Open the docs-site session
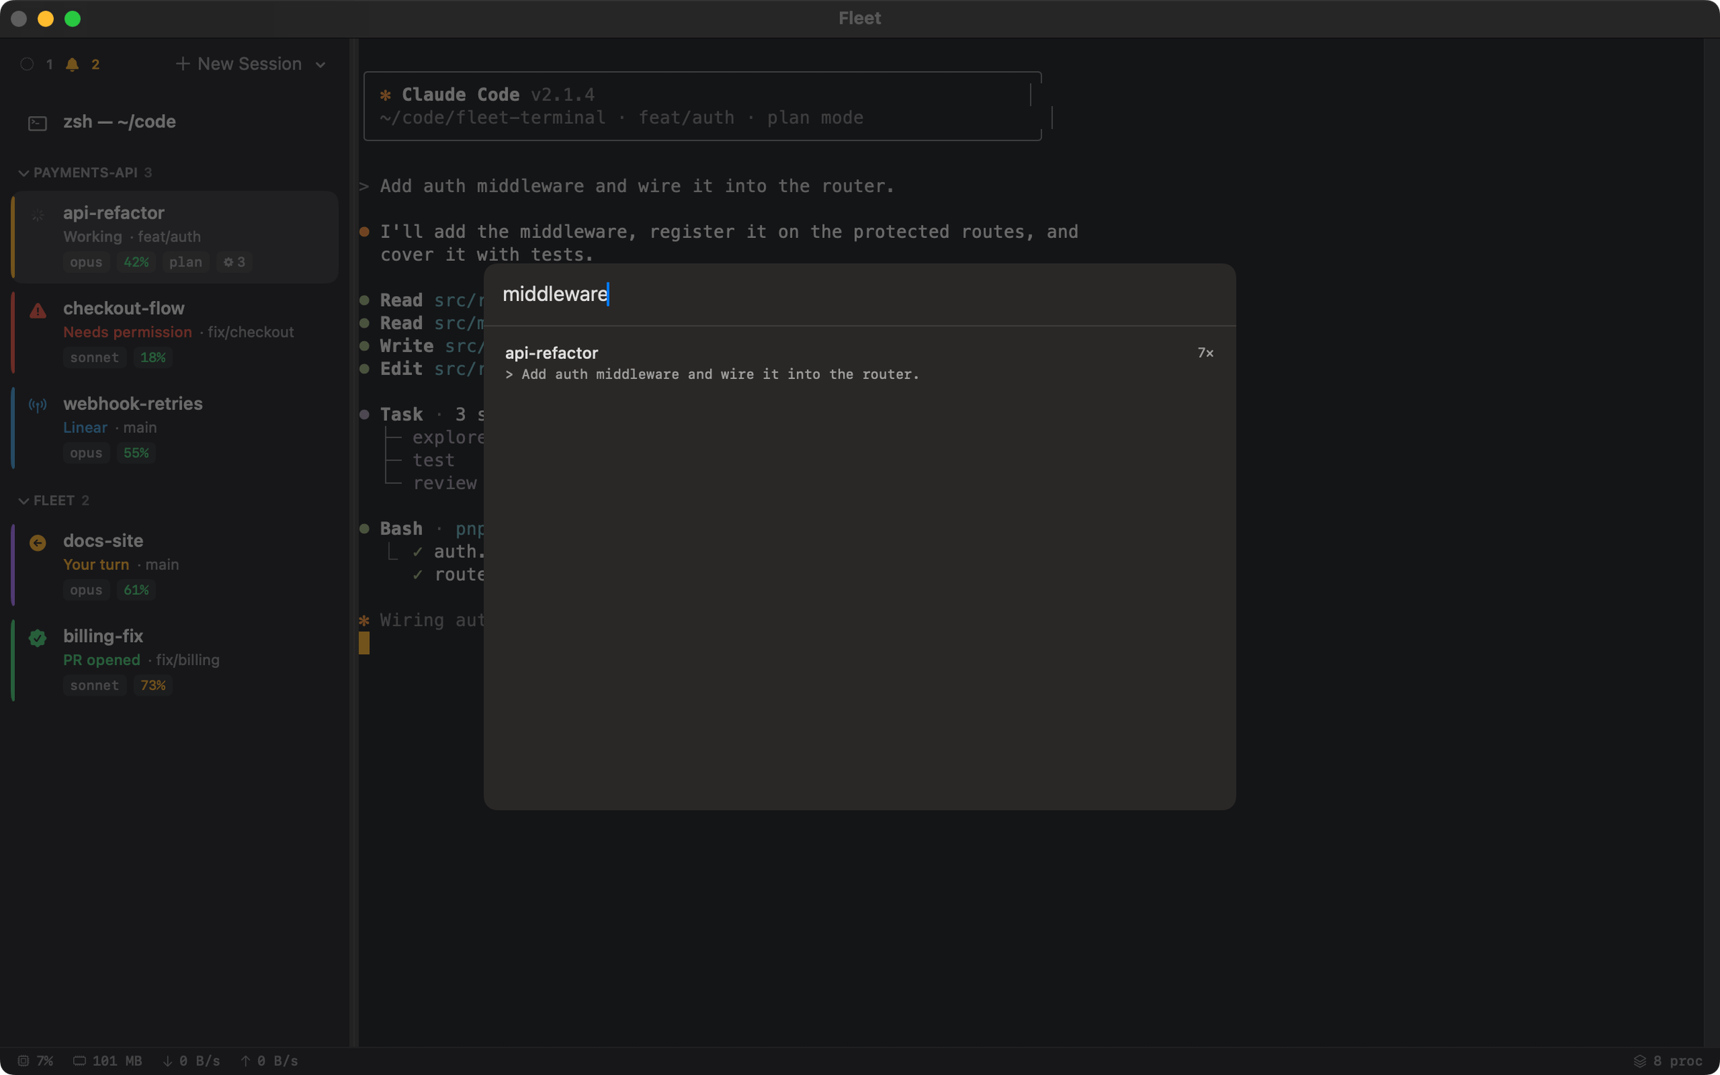Viewport: 1720px width, 1075px height. point(175,565)
